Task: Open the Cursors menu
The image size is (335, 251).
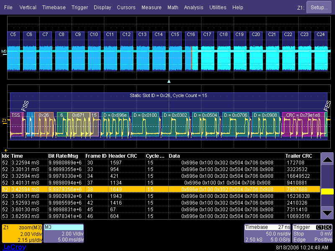Action: (x=126, y=8)
